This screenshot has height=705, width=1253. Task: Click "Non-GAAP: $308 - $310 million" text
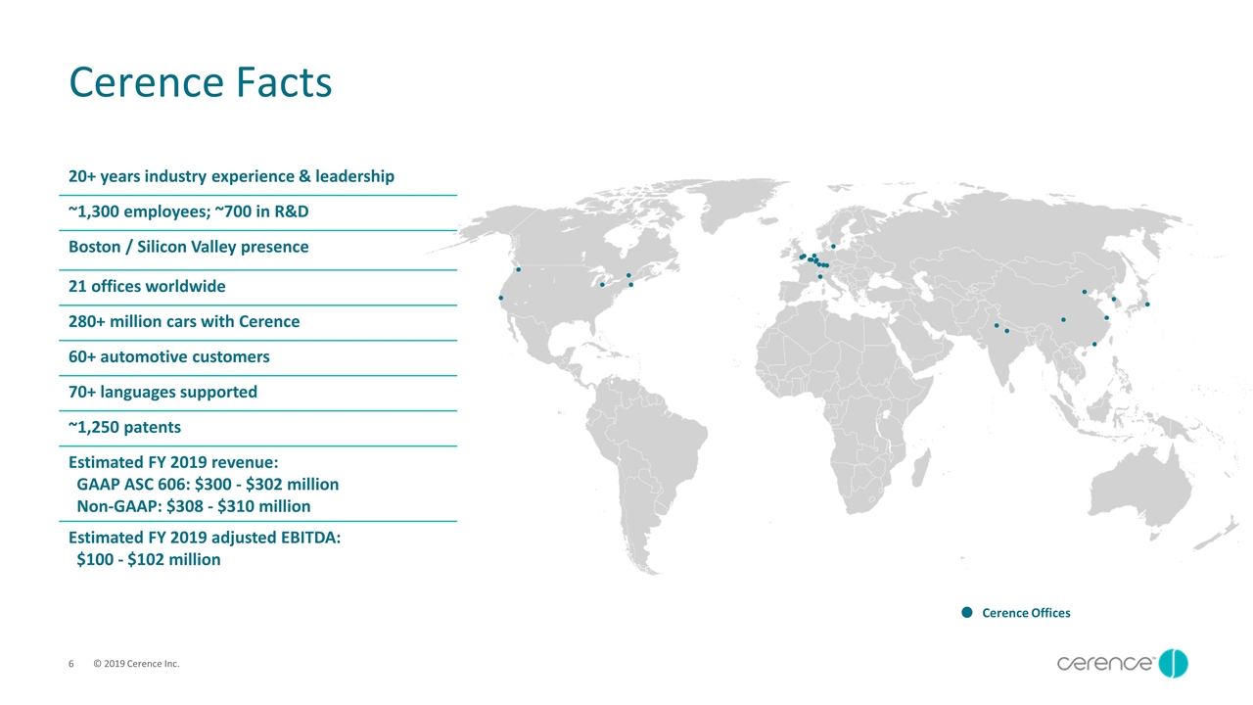(x=194, y=506)
